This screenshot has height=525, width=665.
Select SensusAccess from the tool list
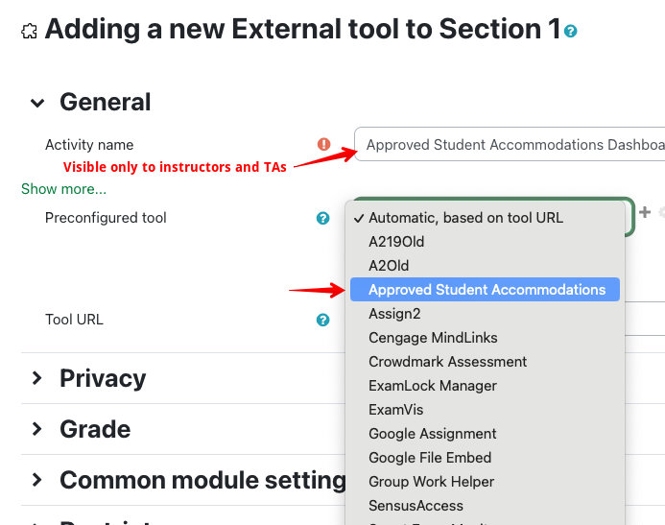click(416, 506)
